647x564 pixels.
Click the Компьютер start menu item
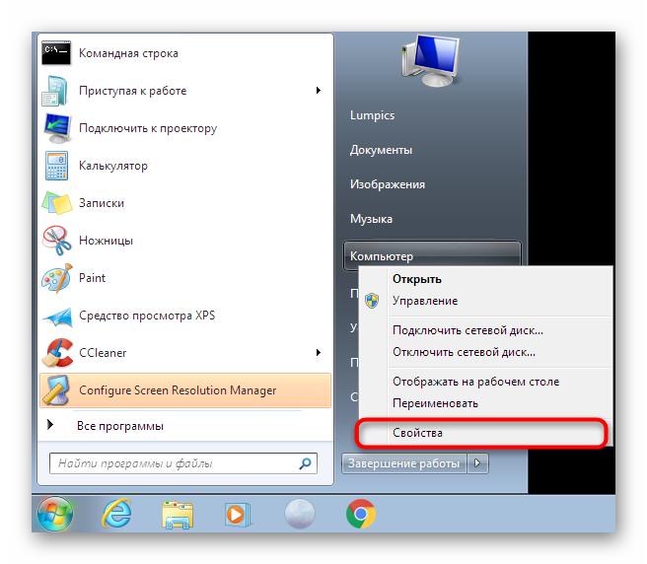(x=432, y=256)
